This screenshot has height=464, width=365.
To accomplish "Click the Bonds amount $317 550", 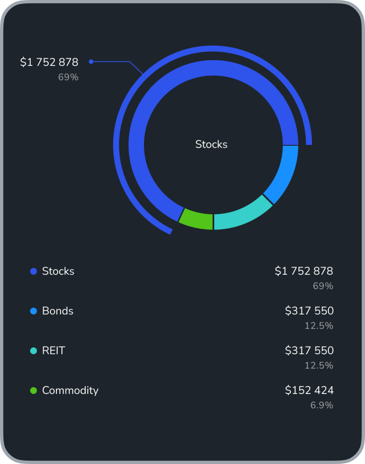I will point(309,311).
